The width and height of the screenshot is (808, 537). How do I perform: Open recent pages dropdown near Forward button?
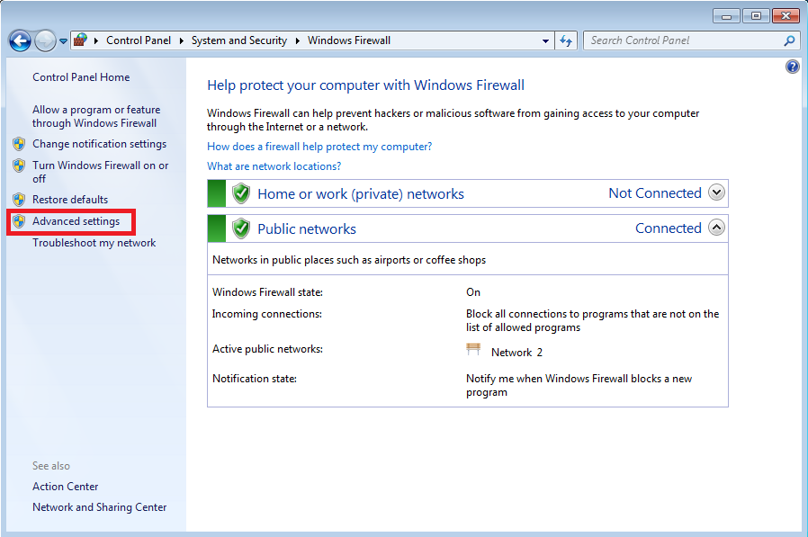coord(63,41)
